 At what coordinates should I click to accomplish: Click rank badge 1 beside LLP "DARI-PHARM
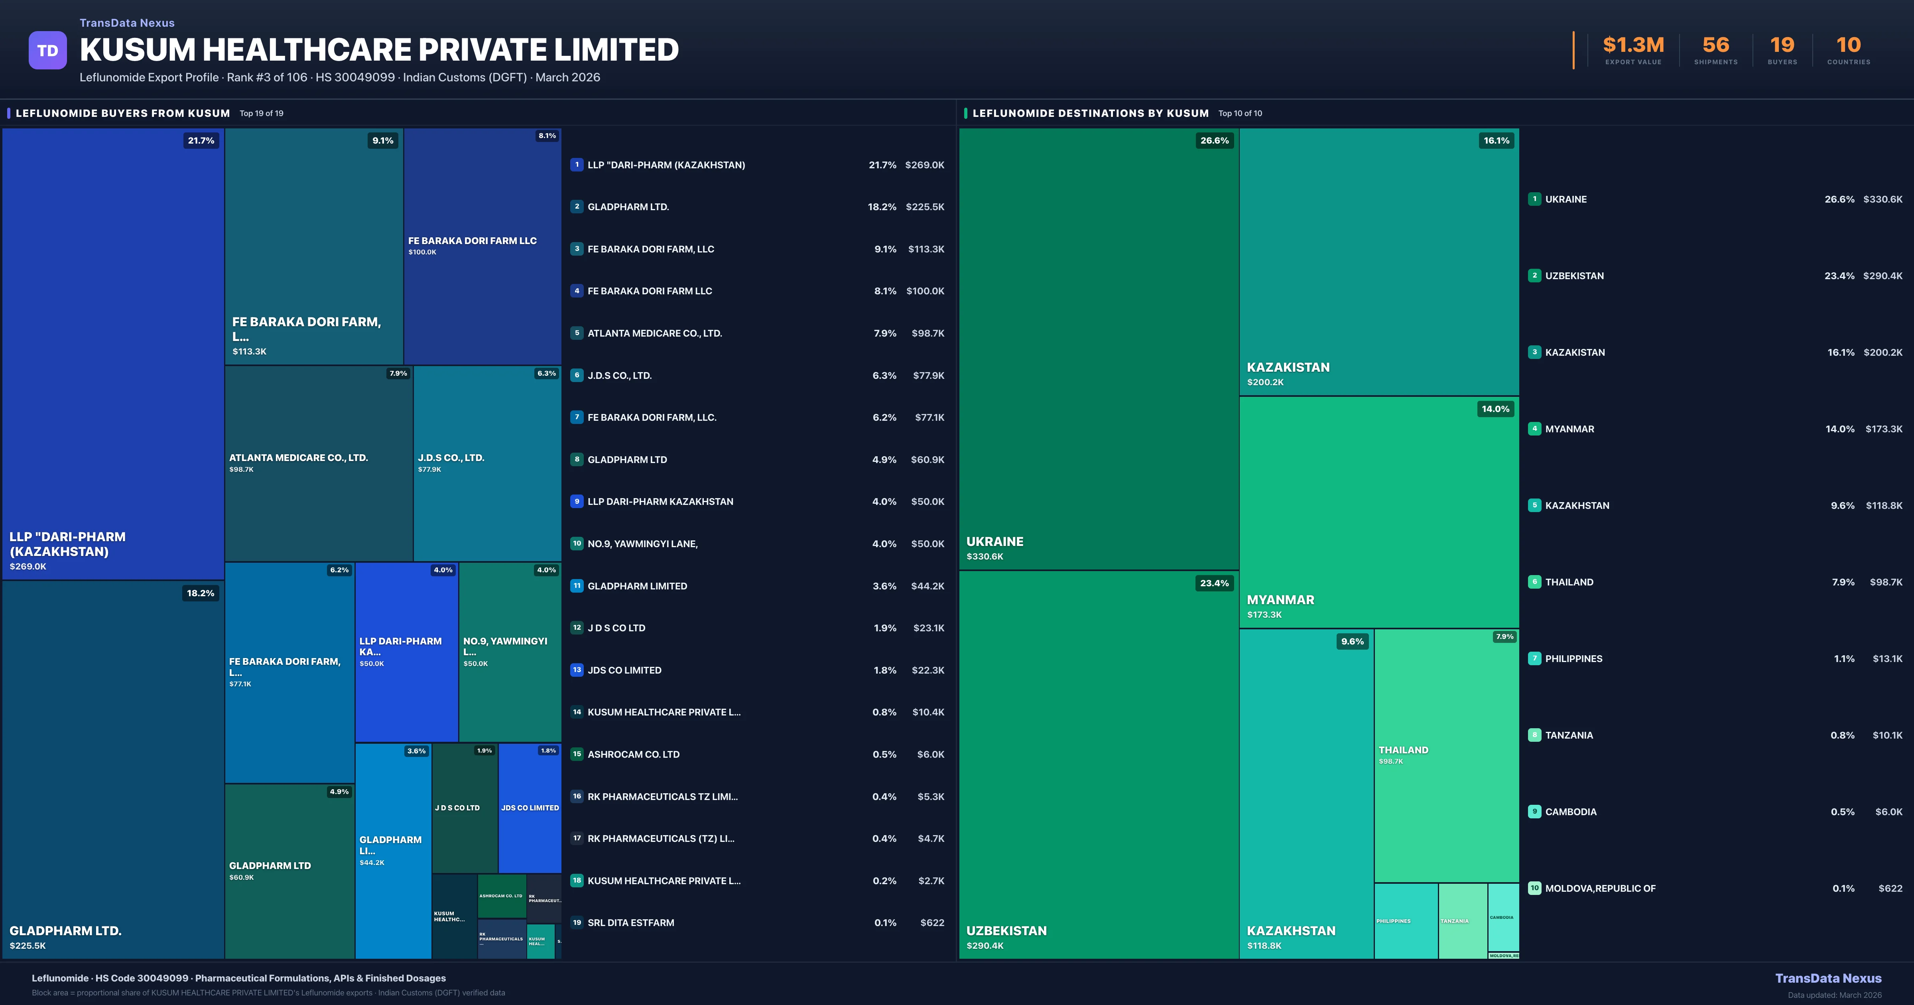577,164
